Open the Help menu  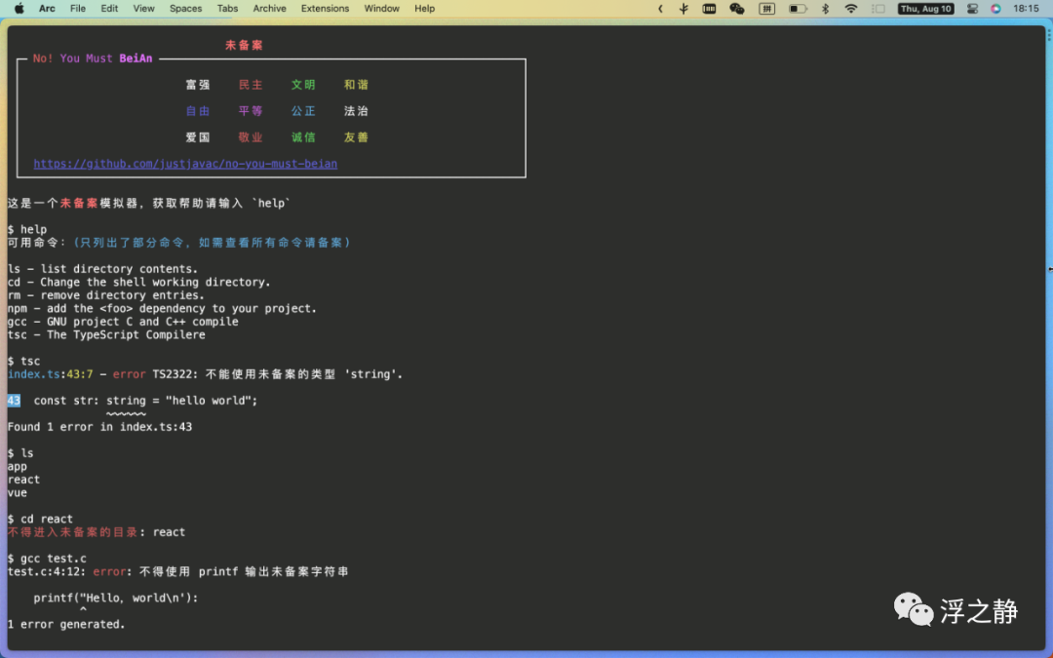point(424,9)
